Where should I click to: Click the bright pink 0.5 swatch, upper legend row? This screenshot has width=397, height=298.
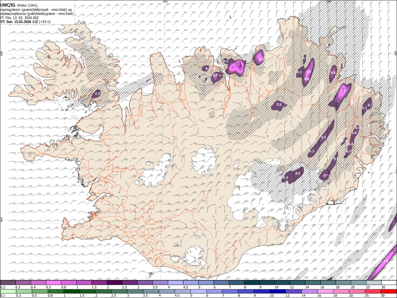[53, 282]
